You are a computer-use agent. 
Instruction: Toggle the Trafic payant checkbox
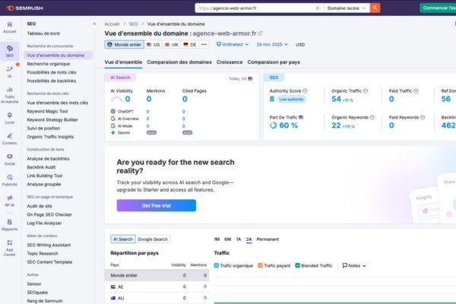(260, 265)
